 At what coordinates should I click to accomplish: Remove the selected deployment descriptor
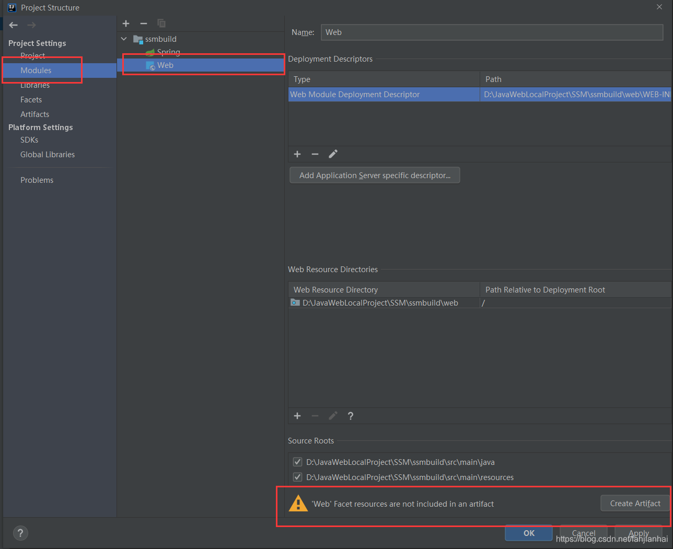[315, 154]
